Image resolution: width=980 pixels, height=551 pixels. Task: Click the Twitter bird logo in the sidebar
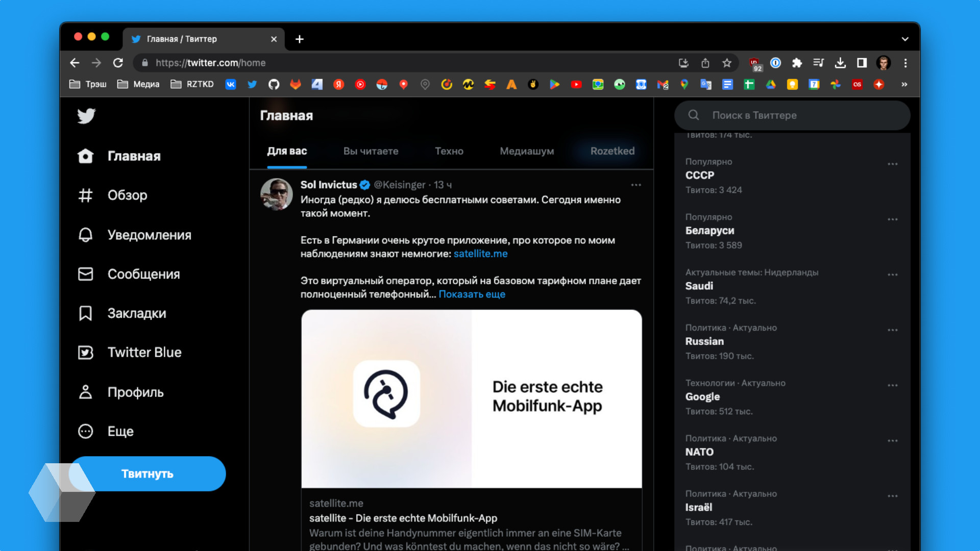pyautogui.click(x=86, y=116)
